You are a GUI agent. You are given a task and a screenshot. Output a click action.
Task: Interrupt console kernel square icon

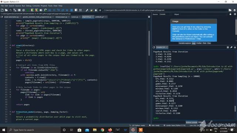(228, 47)
